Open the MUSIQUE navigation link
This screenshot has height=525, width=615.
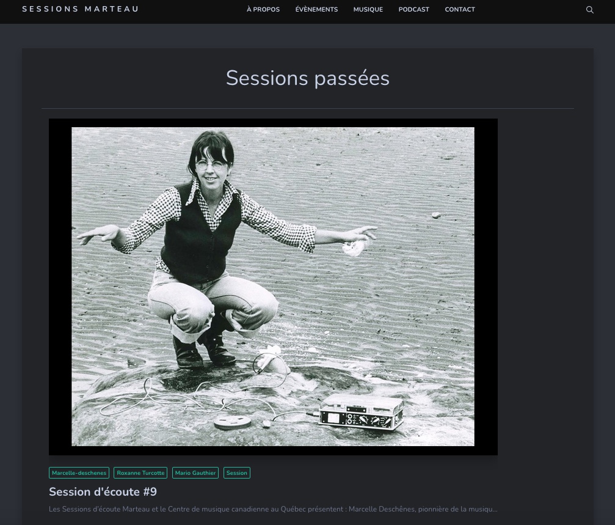(368, 10)
